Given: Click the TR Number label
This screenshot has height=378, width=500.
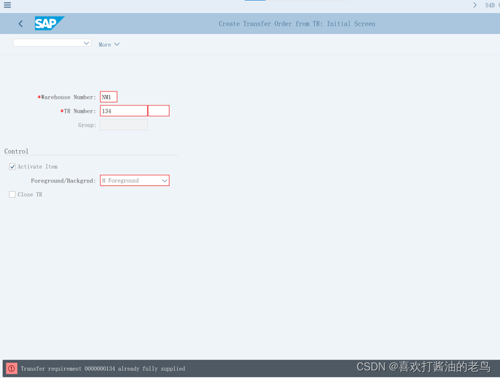Looking at the screenshot, I should 78,111.
